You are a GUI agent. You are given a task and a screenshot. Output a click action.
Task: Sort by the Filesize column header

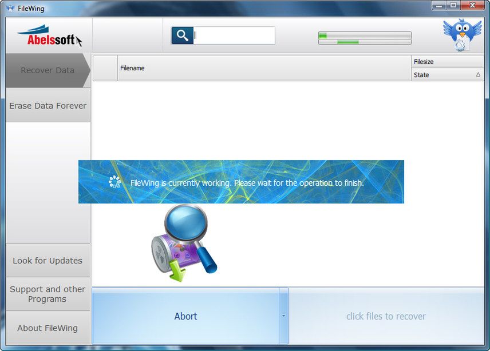[x=448, y=62]
